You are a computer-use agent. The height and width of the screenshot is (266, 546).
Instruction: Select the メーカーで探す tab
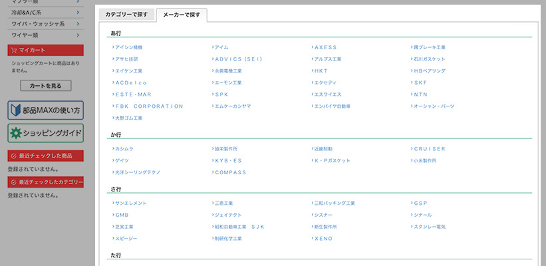182,15
